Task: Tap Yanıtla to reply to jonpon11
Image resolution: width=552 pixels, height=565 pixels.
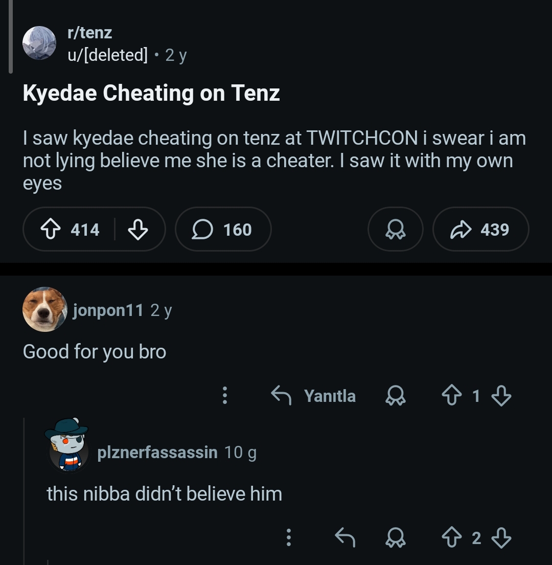Action: click(330, 395)
